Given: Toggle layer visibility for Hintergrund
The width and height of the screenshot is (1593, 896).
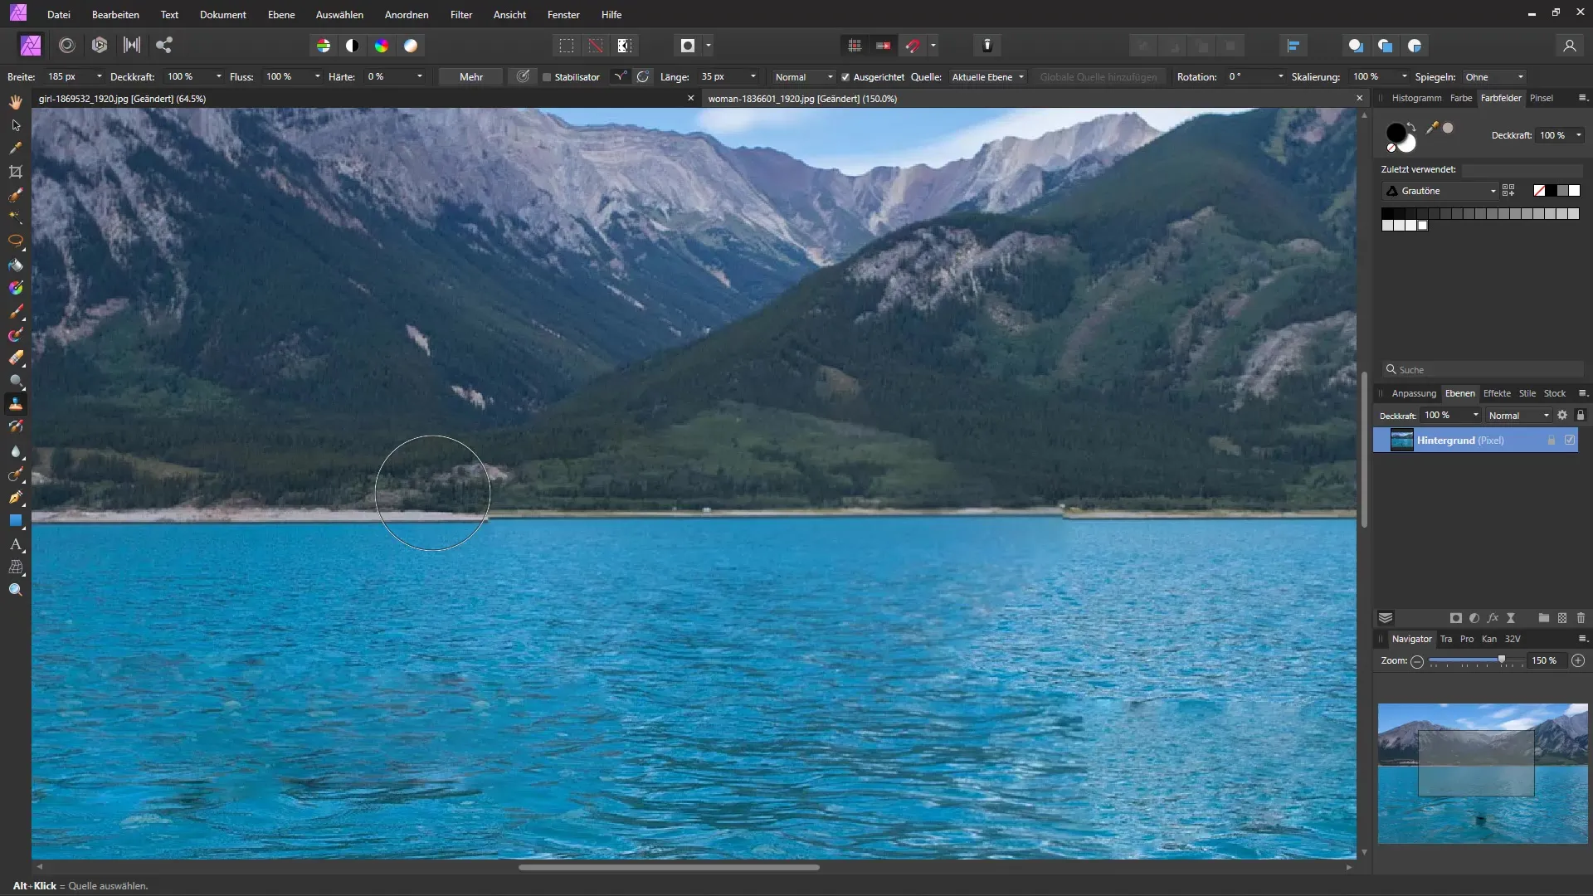Looking at the screenshot, I should [1571, 439].
